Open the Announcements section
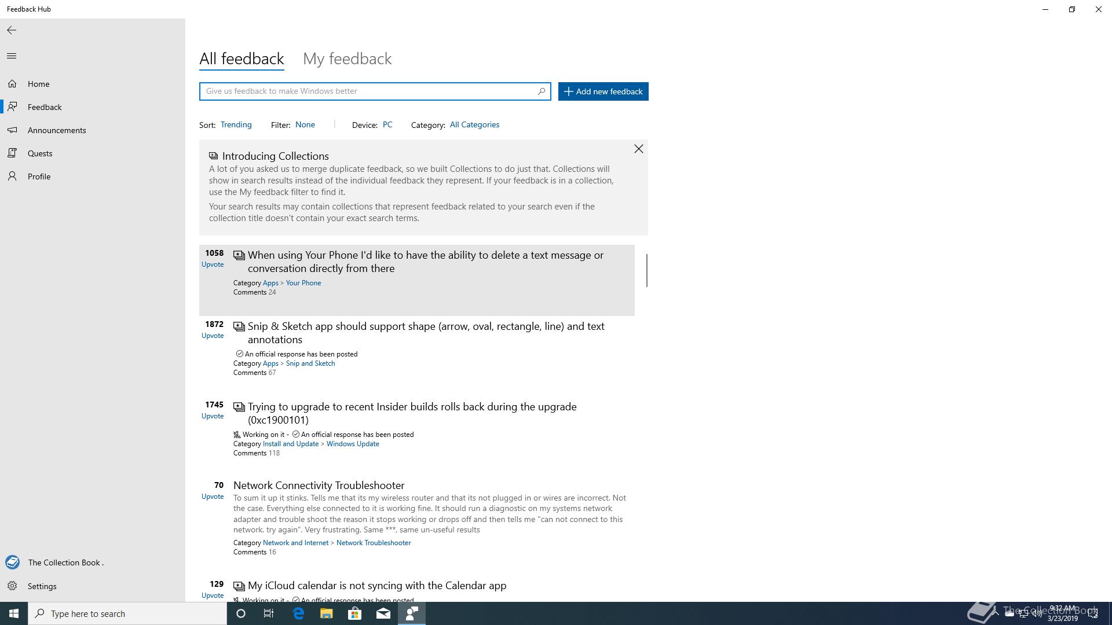1112x625 pixels. click(x=56, y=130)
